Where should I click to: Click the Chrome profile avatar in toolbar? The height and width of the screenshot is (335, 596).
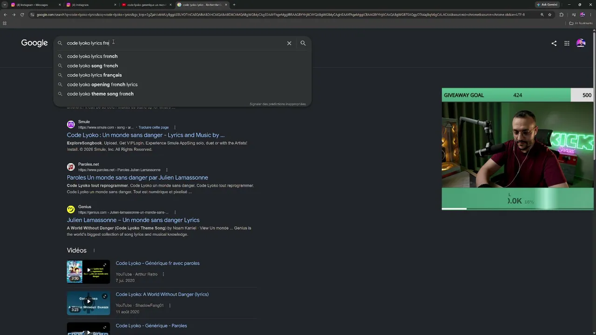582,14
